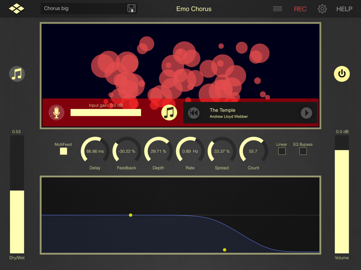Enable the Linear checkbox
This screenshot has height=270, width=361.
click(282, 151)
